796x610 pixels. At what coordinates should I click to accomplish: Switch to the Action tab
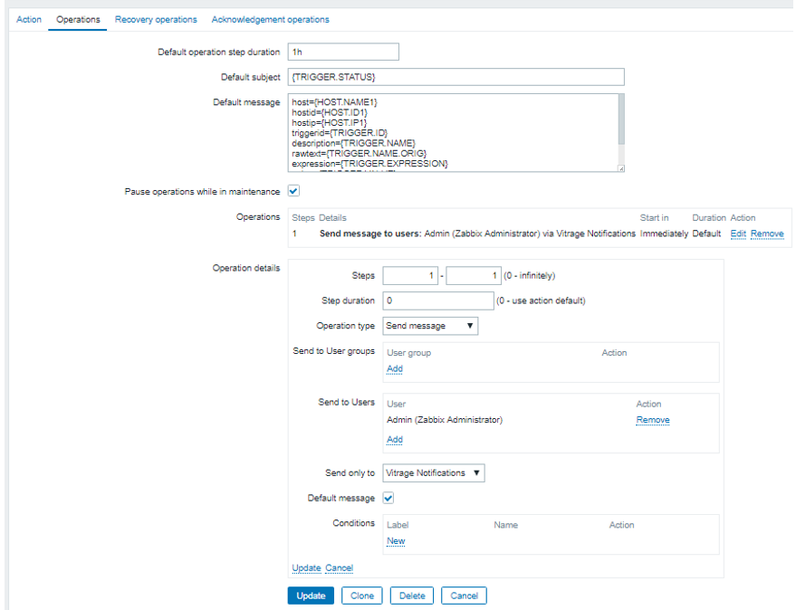pyautogui.click(x=29, y=19)
